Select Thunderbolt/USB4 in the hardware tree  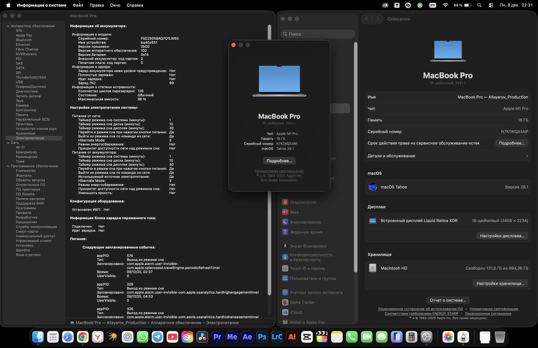click(31, 77)
